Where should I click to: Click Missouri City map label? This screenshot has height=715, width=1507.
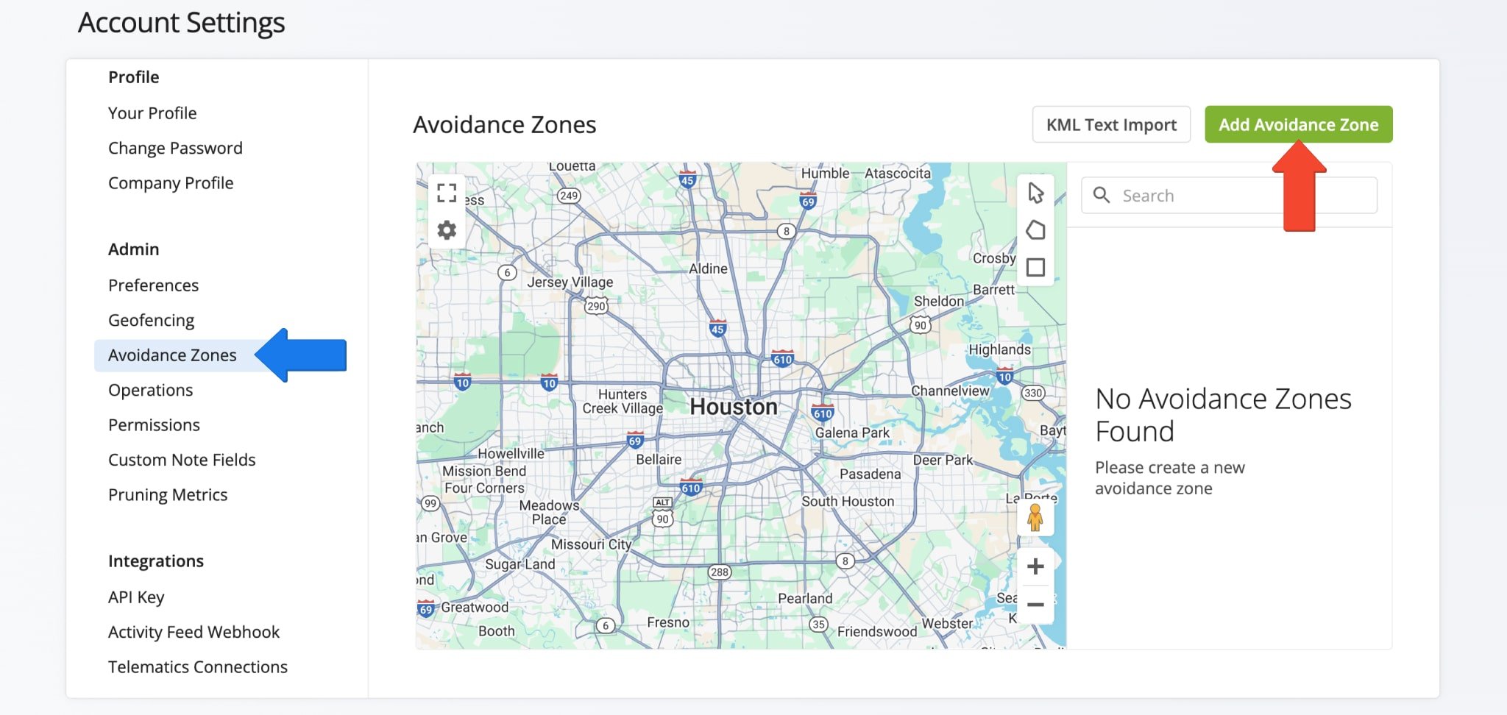pos(591,544)
